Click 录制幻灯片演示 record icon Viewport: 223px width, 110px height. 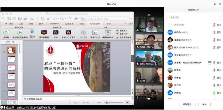[68, 33]
